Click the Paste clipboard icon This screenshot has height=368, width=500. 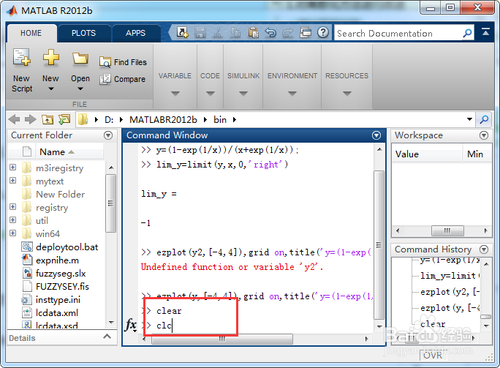(x=253, y=32)
